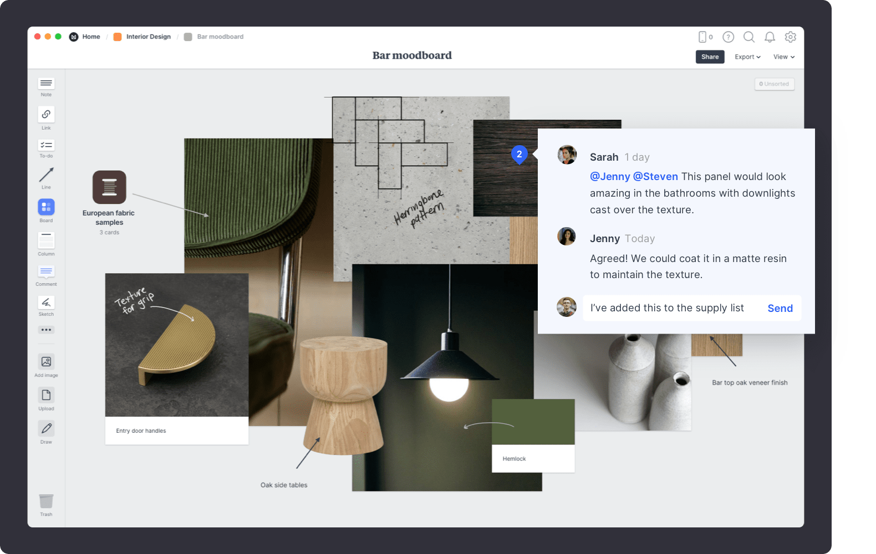Open the 0 Unsorted panel button
The height and width of the screenshot is (554, 876).
click(x=775, y=84)
